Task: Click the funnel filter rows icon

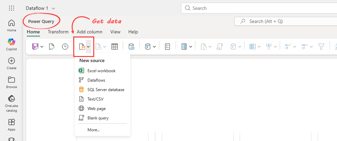Action: [x=321, y=47]
